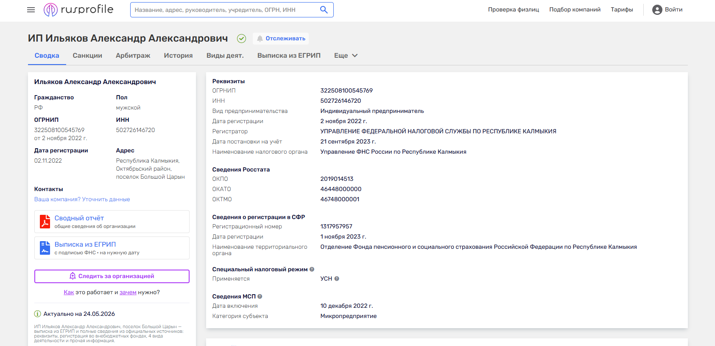Open the Виды деят. tab
715x346 pixels.
225,56
